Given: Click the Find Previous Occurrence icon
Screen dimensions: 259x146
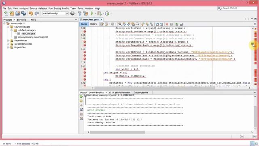Looking at the screenshot, I should [124, 24].
